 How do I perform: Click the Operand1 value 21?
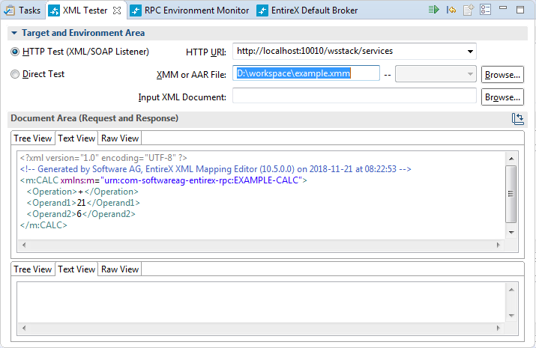coord(82,203)
